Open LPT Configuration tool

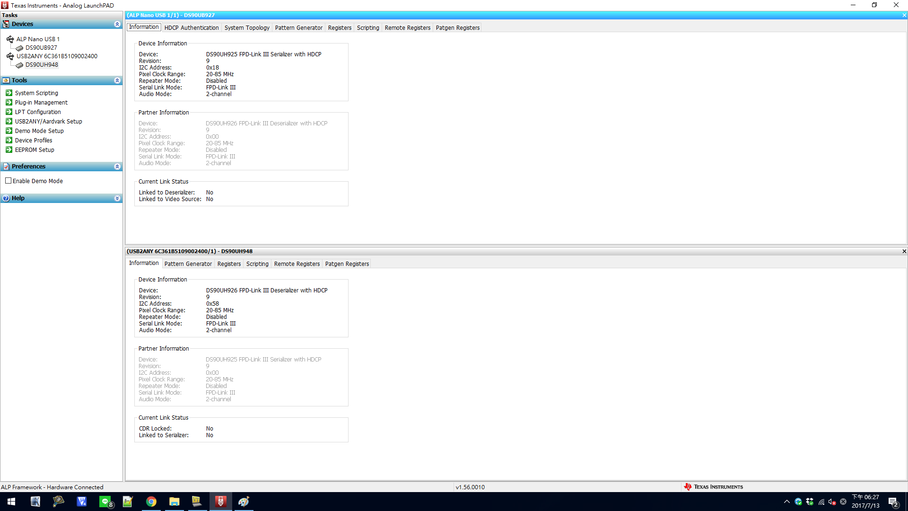[x=38, y=112]
